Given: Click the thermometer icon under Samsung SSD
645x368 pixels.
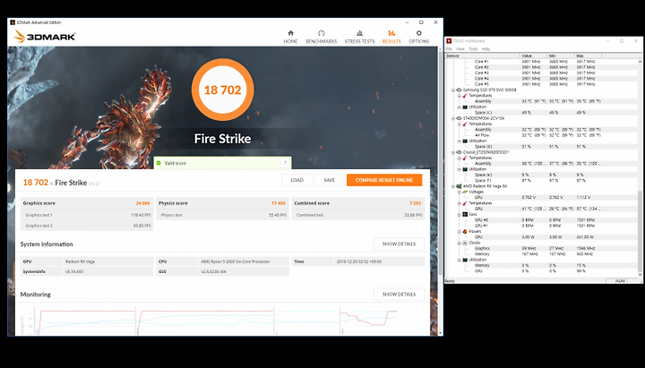Looking at the screenshot, I should pyautogui.click(x=465, y=96).
